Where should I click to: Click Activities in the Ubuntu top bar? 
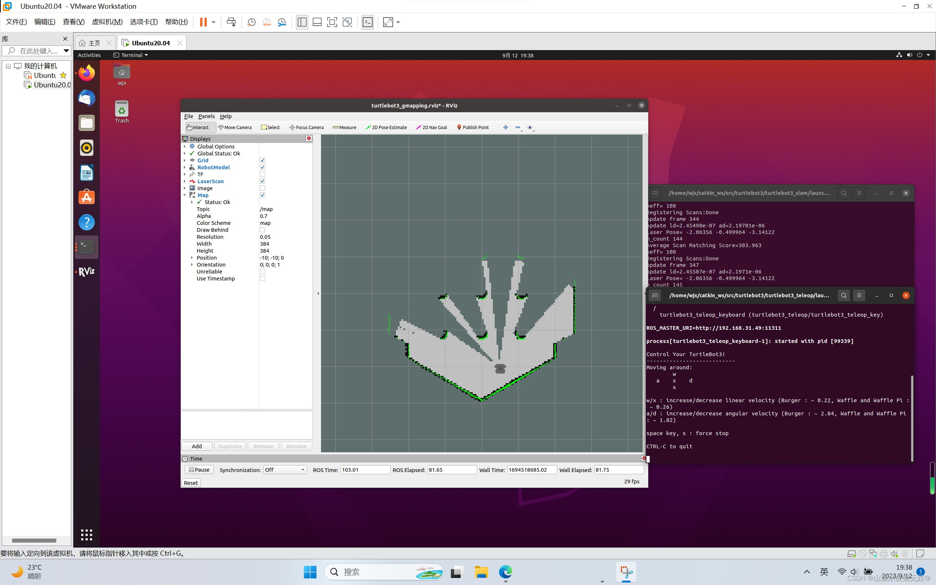pyautogui.click(x=89, y=55)
